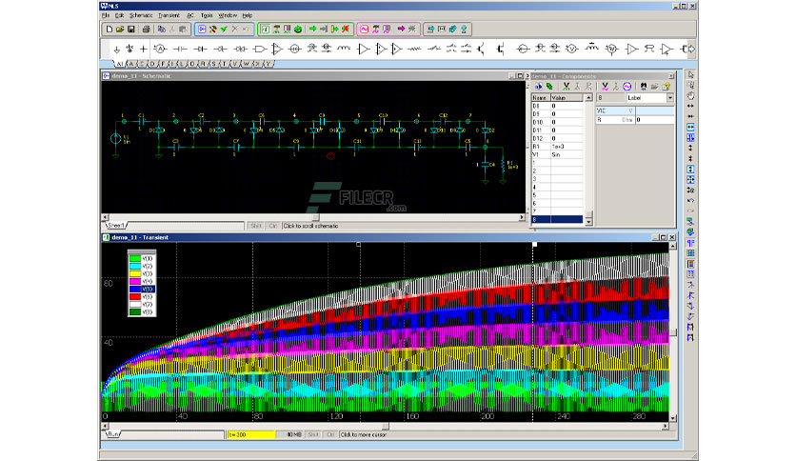796x461 pixels.
Task: Open the Label dropdown in Components panel
Action: 669,98
